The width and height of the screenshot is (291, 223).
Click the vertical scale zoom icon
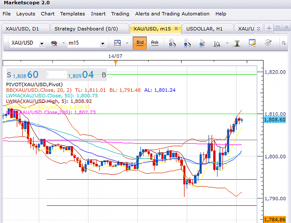(x=217, y=43)
